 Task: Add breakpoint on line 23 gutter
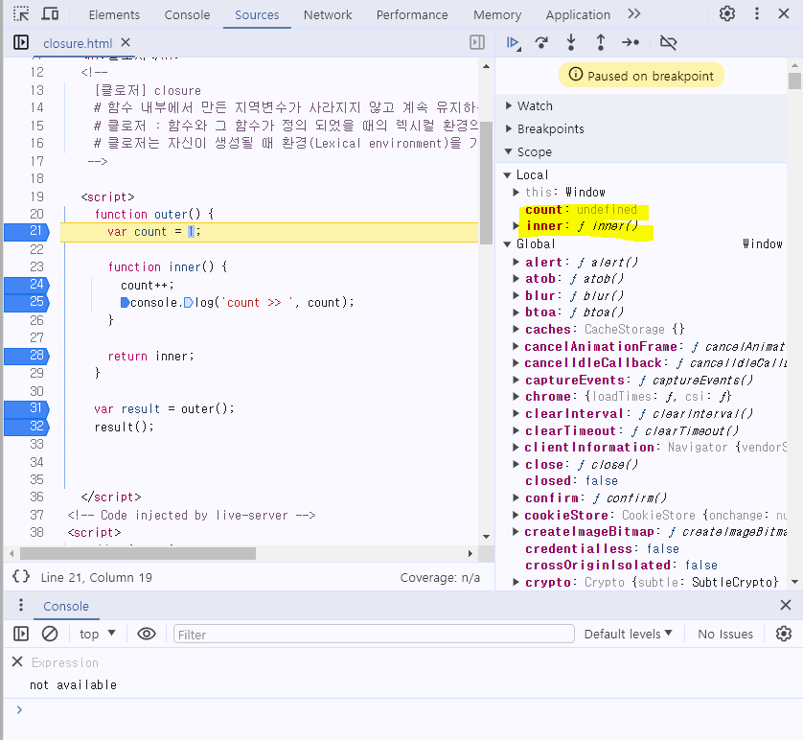click(35, 266)
